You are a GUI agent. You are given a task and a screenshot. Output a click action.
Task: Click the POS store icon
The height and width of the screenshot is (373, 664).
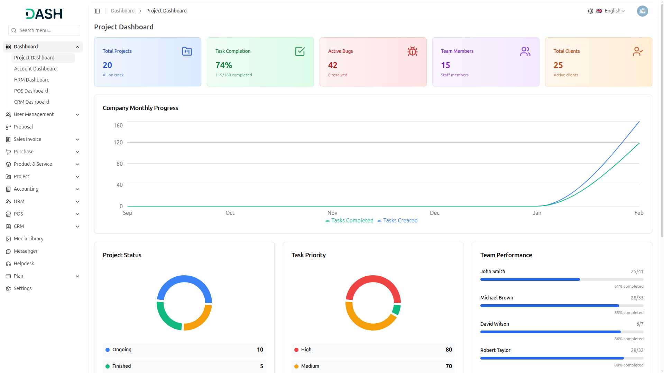pos(8,214)
